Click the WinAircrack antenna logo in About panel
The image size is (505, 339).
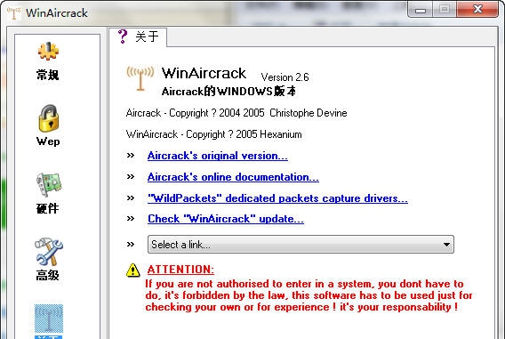140,78
